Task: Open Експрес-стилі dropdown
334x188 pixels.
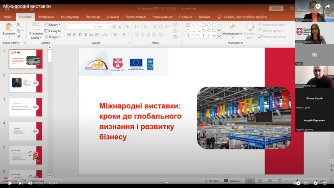Action: pyautogui.click(x=250, y=31)
